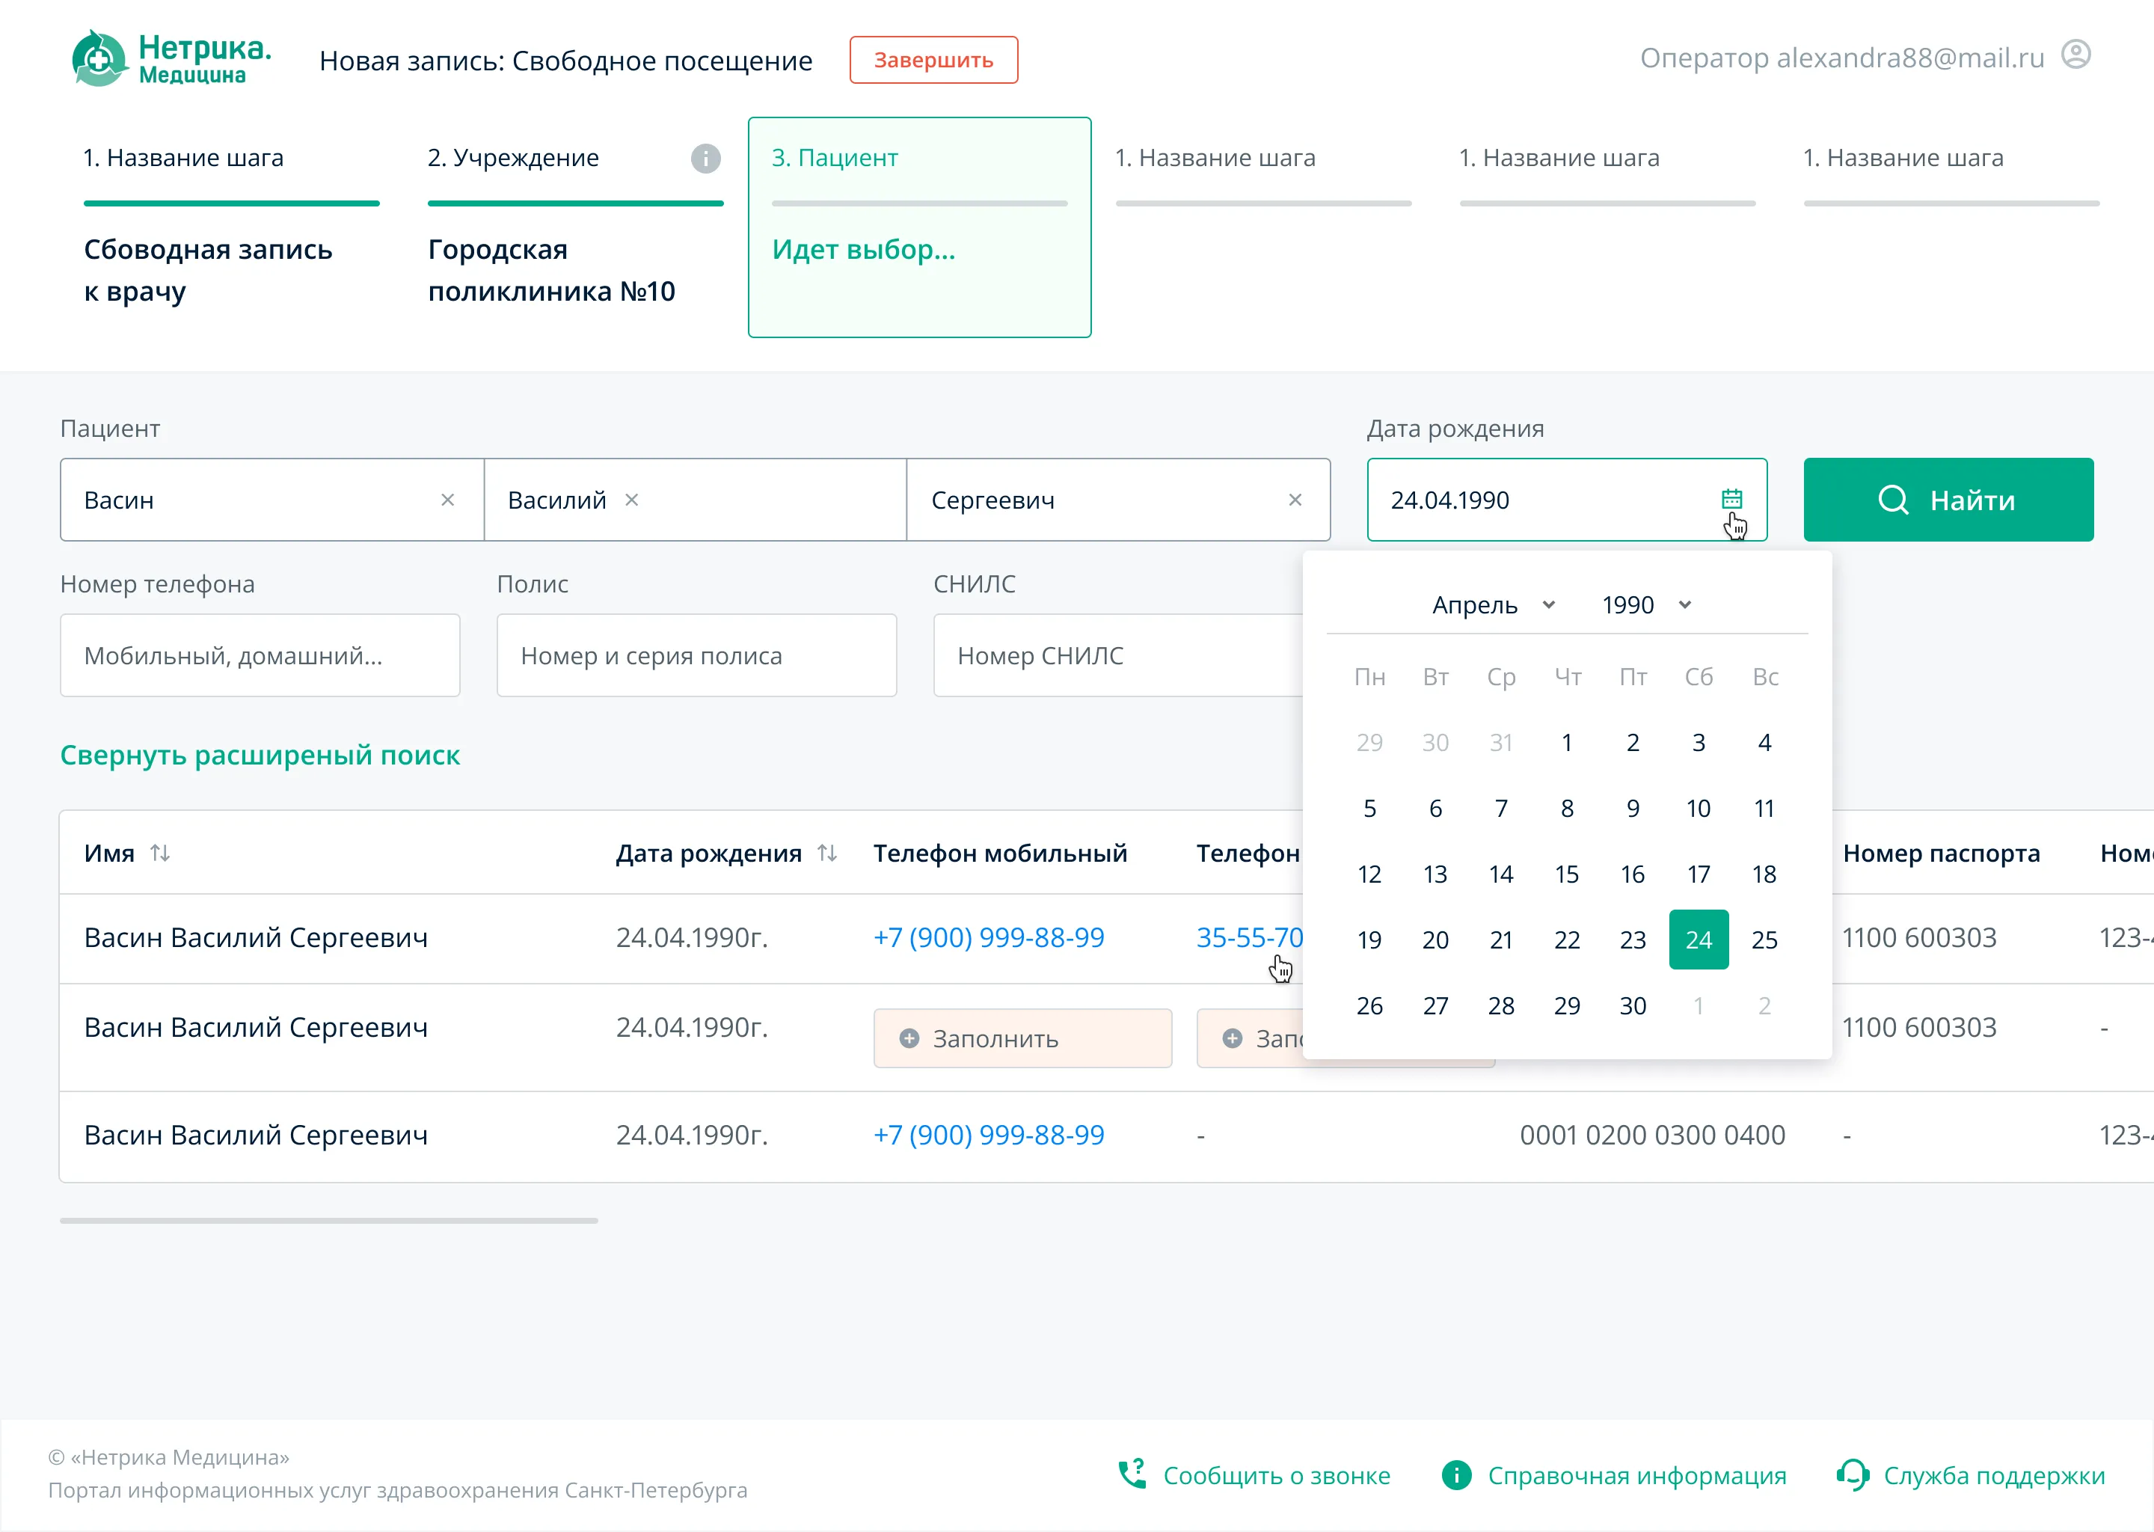
Task: Open the calendar icon in birth date field
Action: click(1731, 499)
